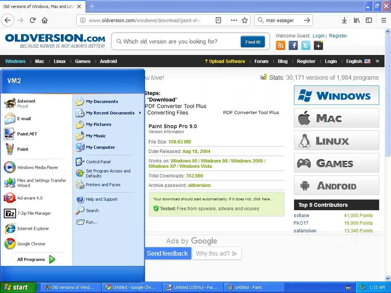
Task: Reload the current page
Action: point(33,20)
